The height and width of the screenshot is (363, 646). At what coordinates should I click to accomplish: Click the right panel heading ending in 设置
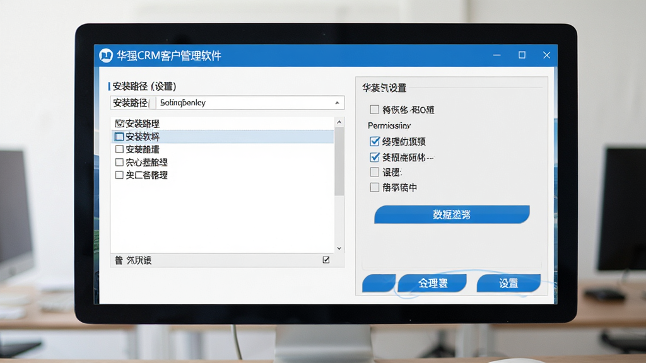tap(384, 88)
